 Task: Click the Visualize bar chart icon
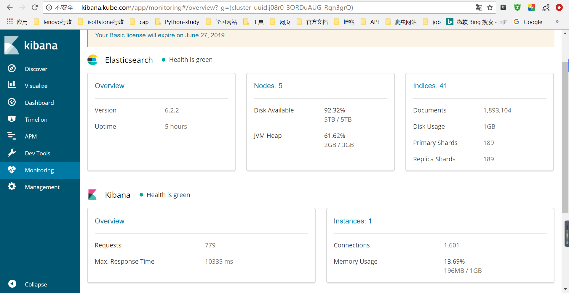coord(12,85)
